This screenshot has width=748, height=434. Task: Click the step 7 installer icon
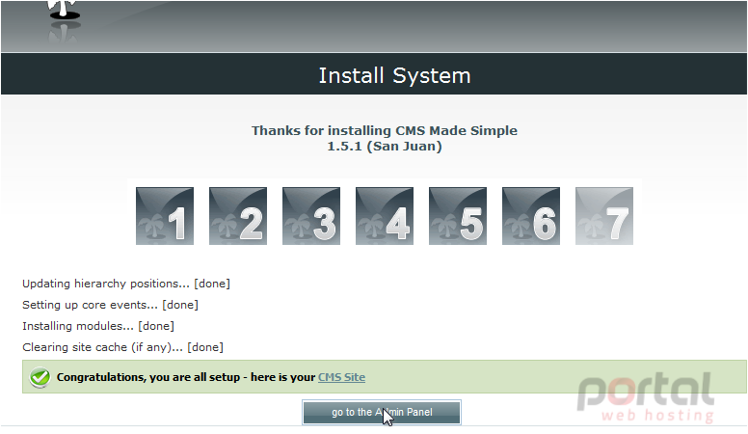[x=604, y=216]
